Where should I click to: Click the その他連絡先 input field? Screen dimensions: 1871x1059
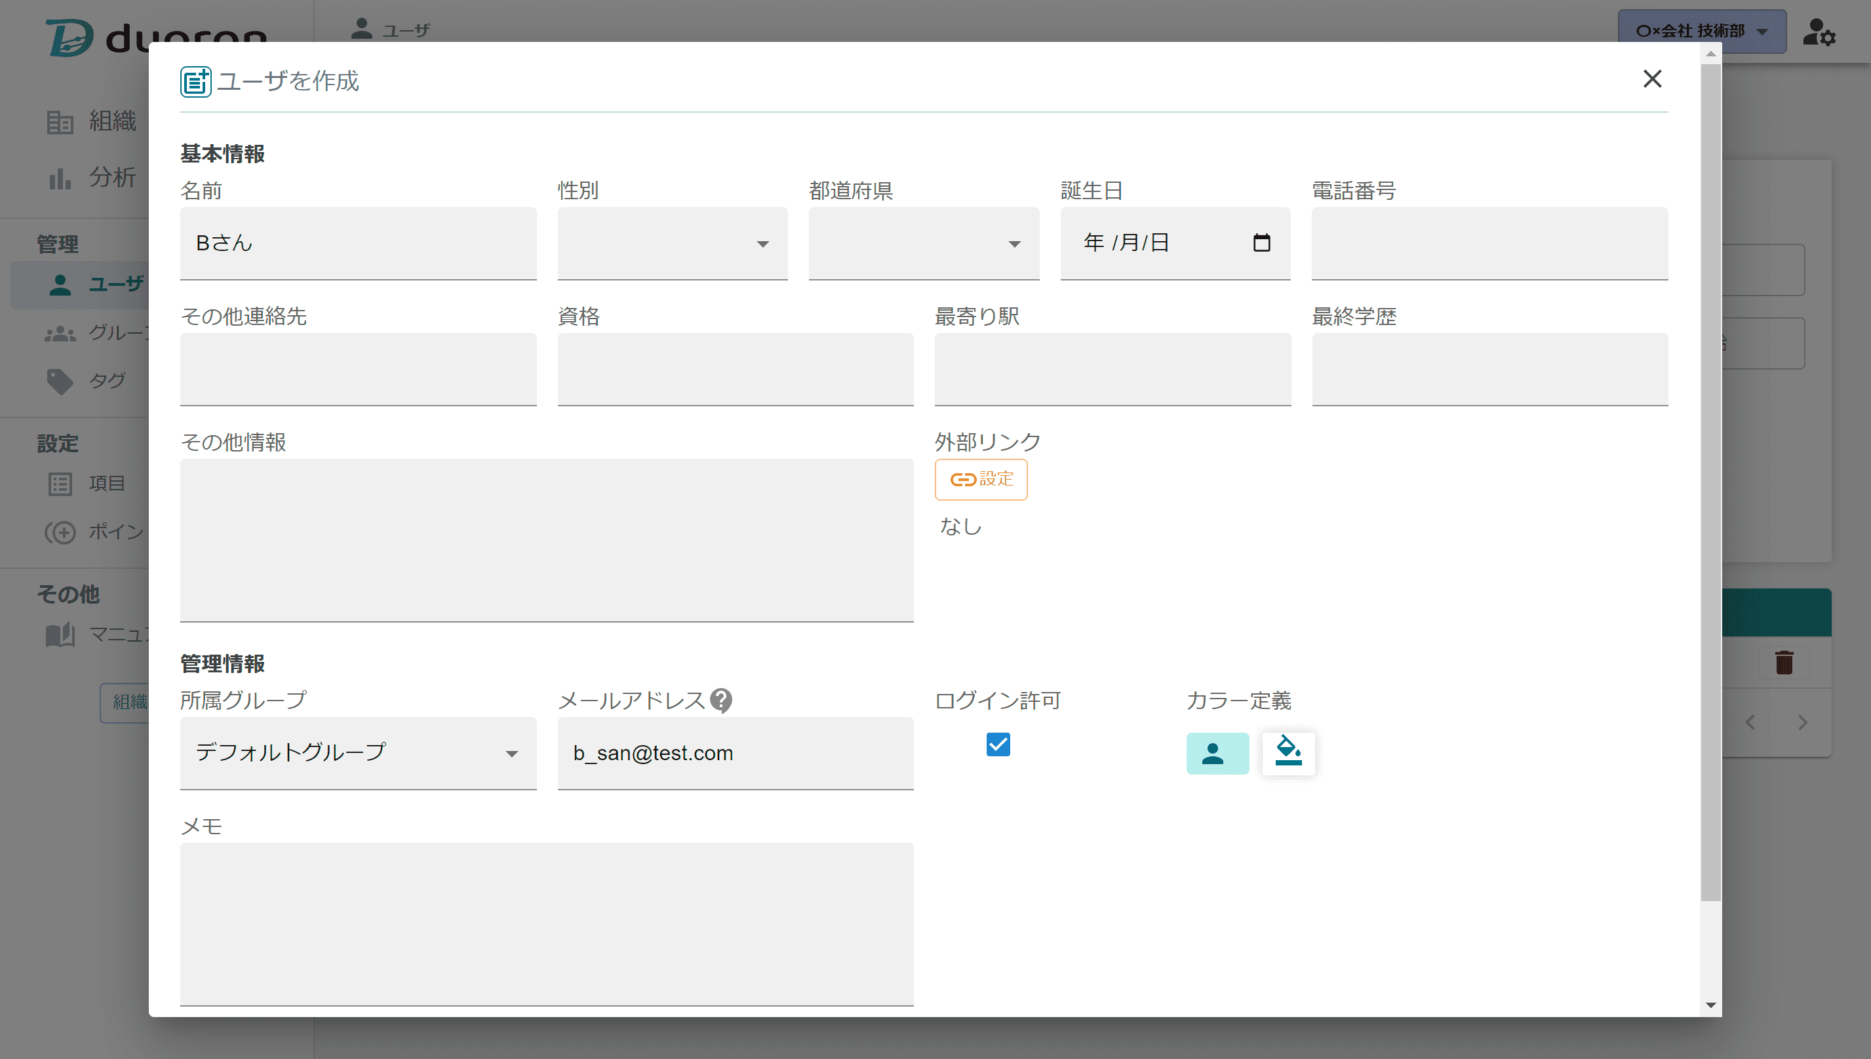point(358,369)
